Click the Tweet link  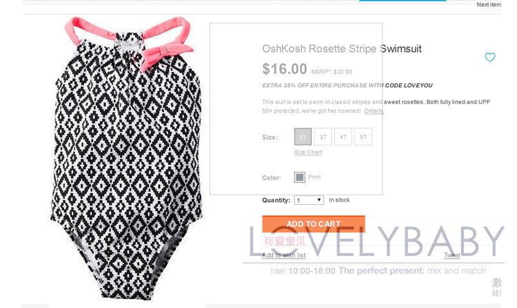[x=452, y=255]
